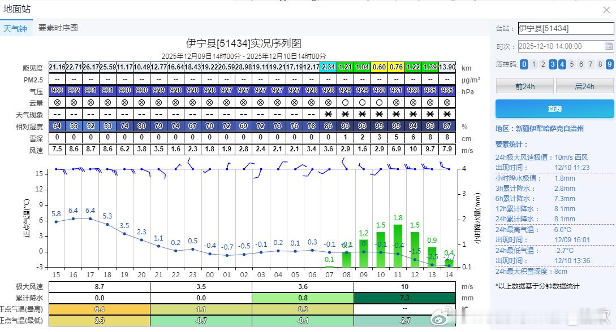Click the 24h最低气温 -2.7°C value
The height and width of the screenshot is (332, 616).
[x=564, y=251]
